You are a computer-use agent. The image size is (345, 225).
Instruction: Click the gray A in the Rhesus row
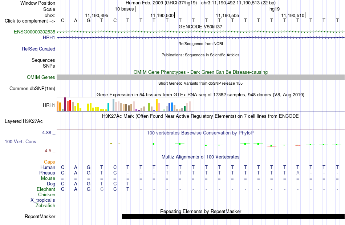click(x=298, y=173)
